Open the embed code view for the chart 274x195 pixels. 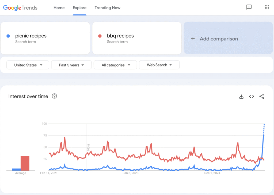click(251, 96)
